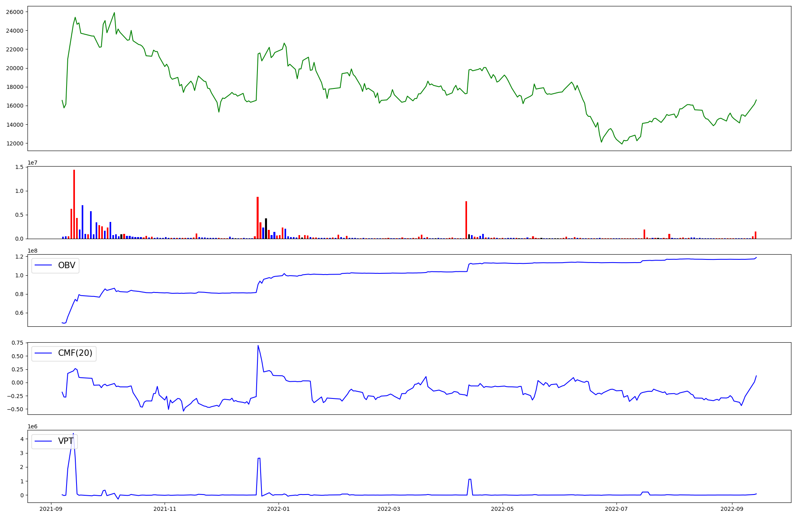Select the 2022-05 date tick label
This screenshot has width=797, height=518.
pos(502,509)
